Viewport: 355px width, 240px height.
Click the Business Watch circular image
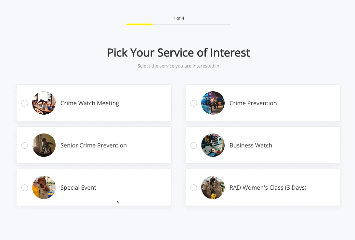coord(213,145)
